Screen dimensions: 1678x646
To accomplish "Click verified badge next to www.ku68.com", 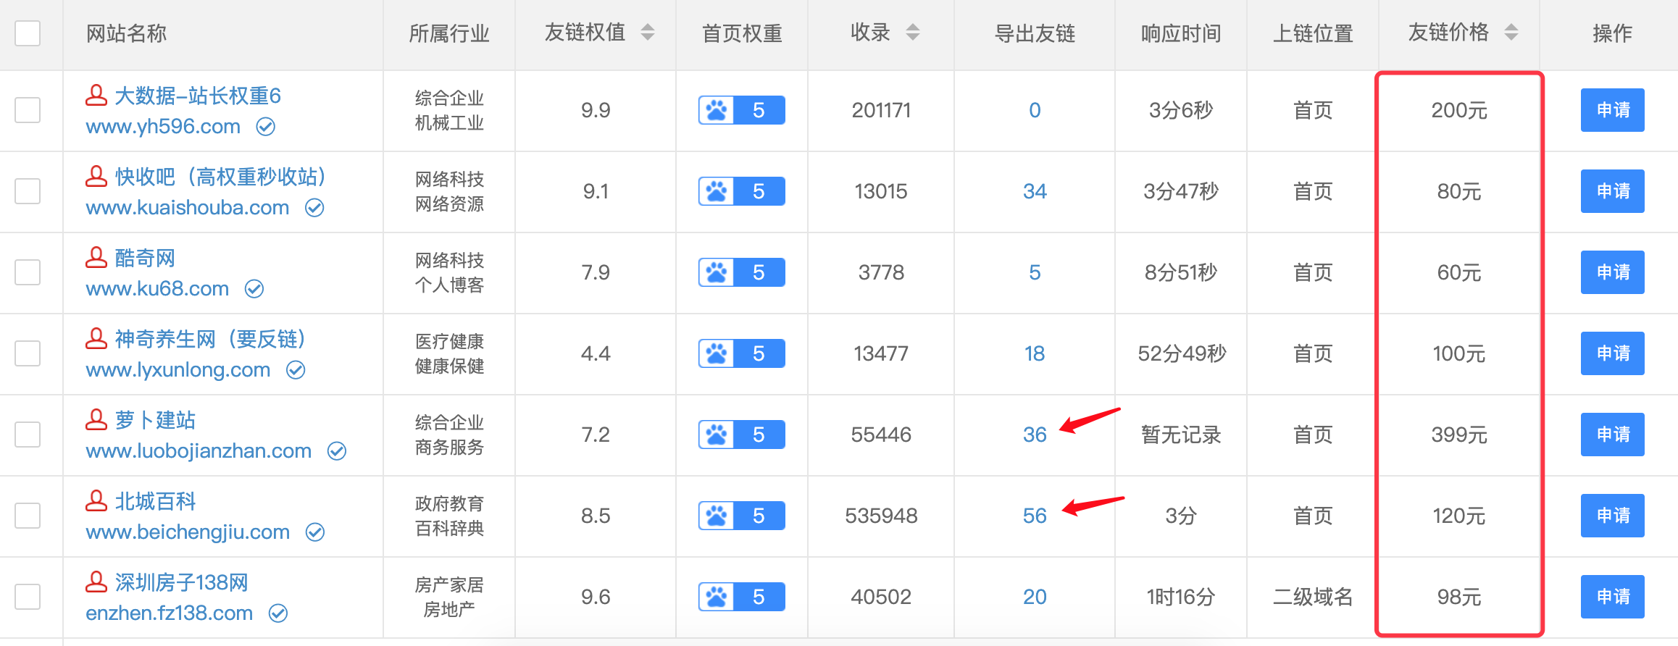I will coord(254,289).
